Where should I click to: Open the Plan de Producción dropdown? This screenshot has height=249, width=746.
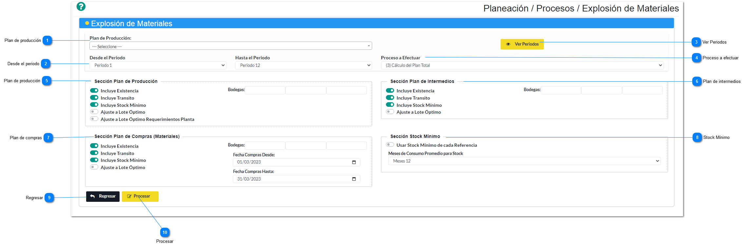coord(231,46)
